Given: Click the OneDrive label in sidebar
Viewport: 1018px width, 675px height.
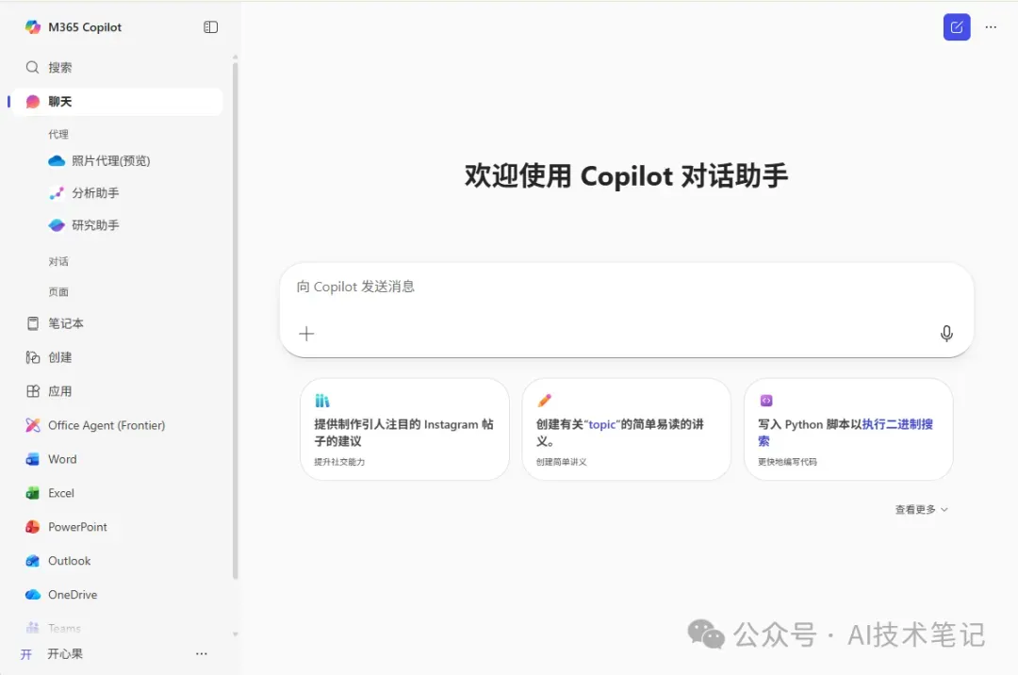Looking at the screenshot, I should pos(73,595).
